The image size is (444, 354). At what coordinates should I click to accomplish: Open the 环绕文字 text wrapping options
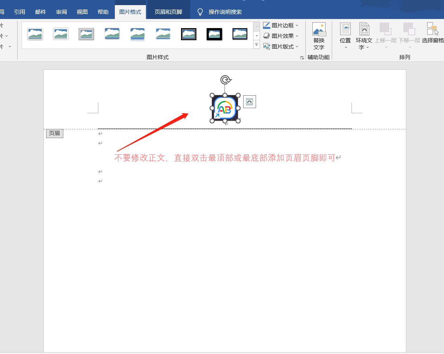point(364,35)
